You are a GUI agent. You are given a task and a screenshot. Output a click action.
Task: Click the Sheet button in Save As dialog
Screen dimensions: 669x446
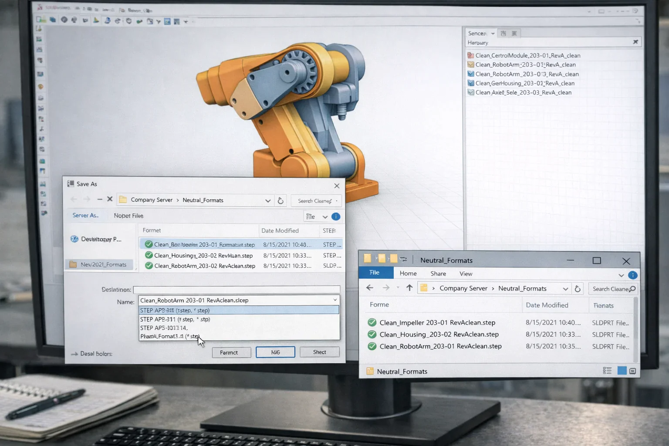point(319,352)
